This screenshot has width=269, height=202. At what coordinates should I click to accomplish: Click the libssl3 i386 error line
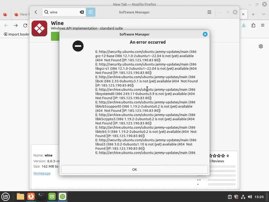[x=146, y=144]
